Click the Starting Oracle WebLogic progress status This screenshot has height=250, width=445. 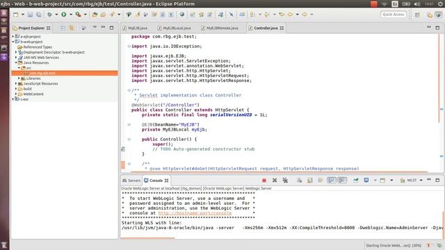tap(394, 245)
